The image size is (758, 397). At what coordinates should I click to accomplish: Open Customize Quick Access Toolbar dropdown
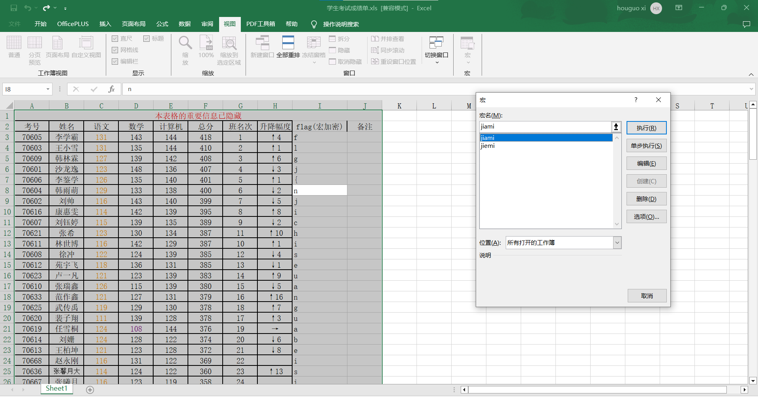point(65,8)
